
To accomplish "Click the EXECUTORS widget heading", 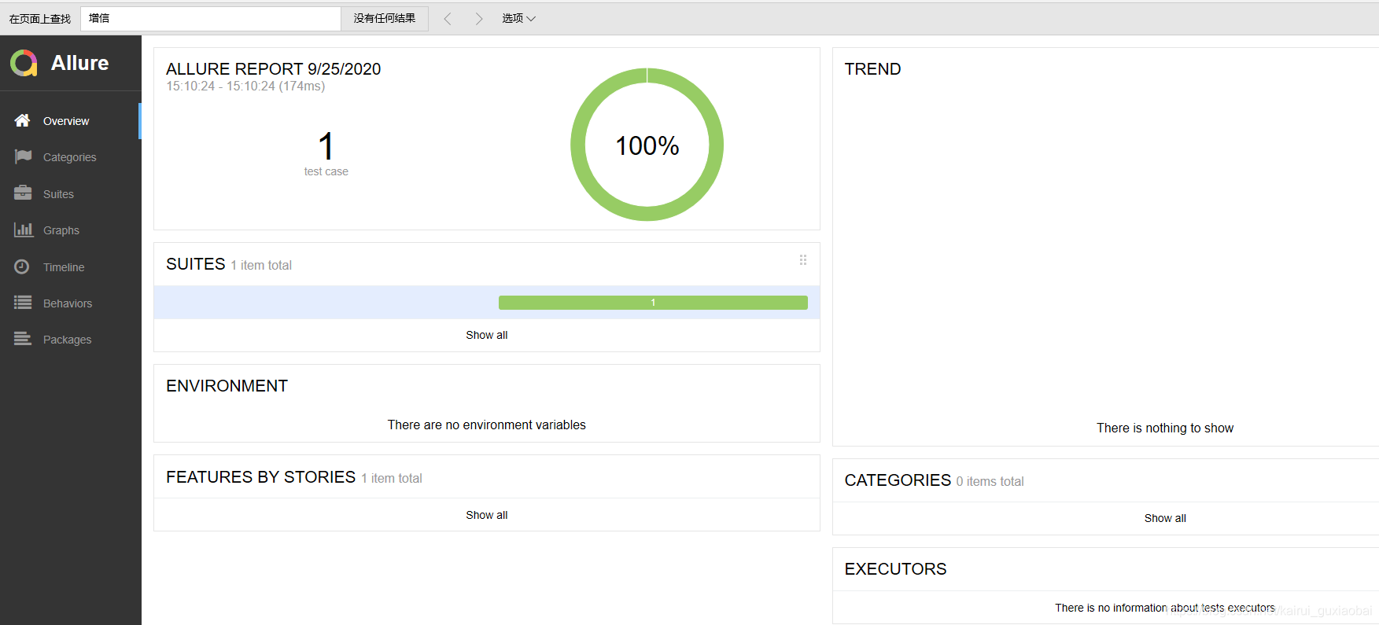I will pos(895,569).
